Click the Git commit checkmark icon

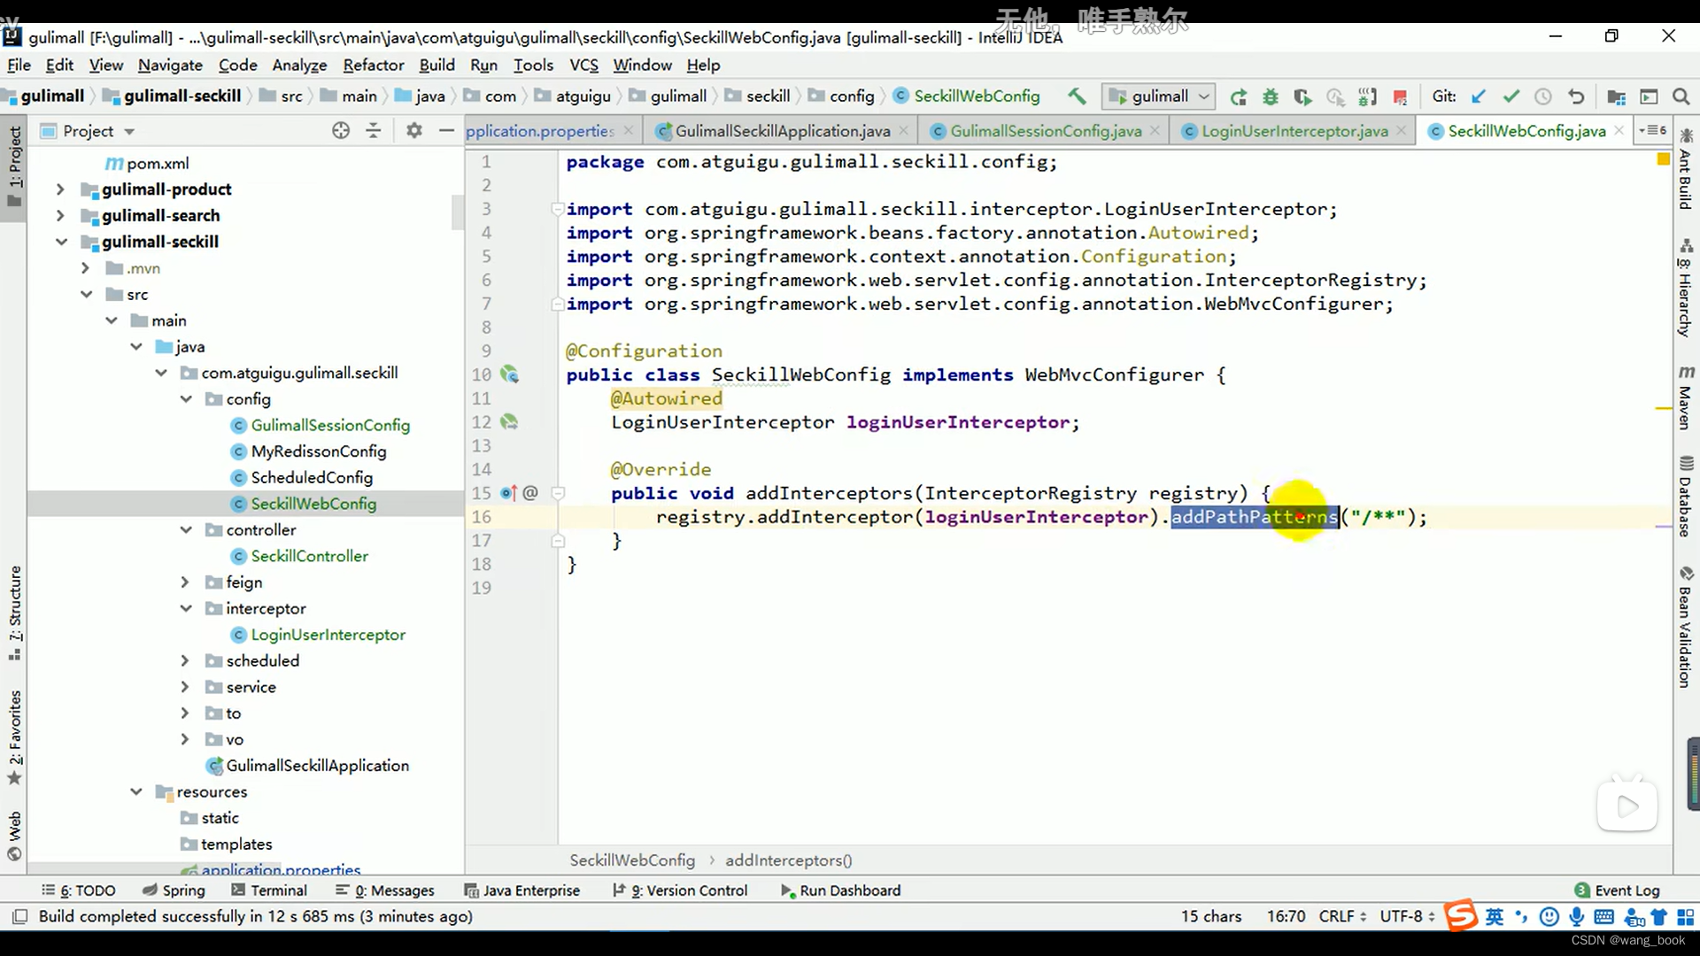1511,96
